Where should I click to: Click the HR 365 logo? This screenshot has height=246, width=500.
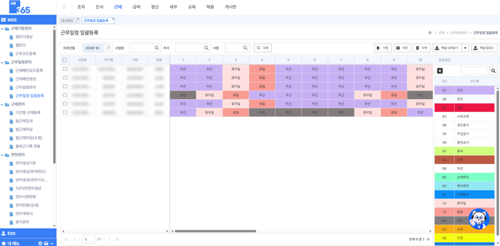pos(20,7)
